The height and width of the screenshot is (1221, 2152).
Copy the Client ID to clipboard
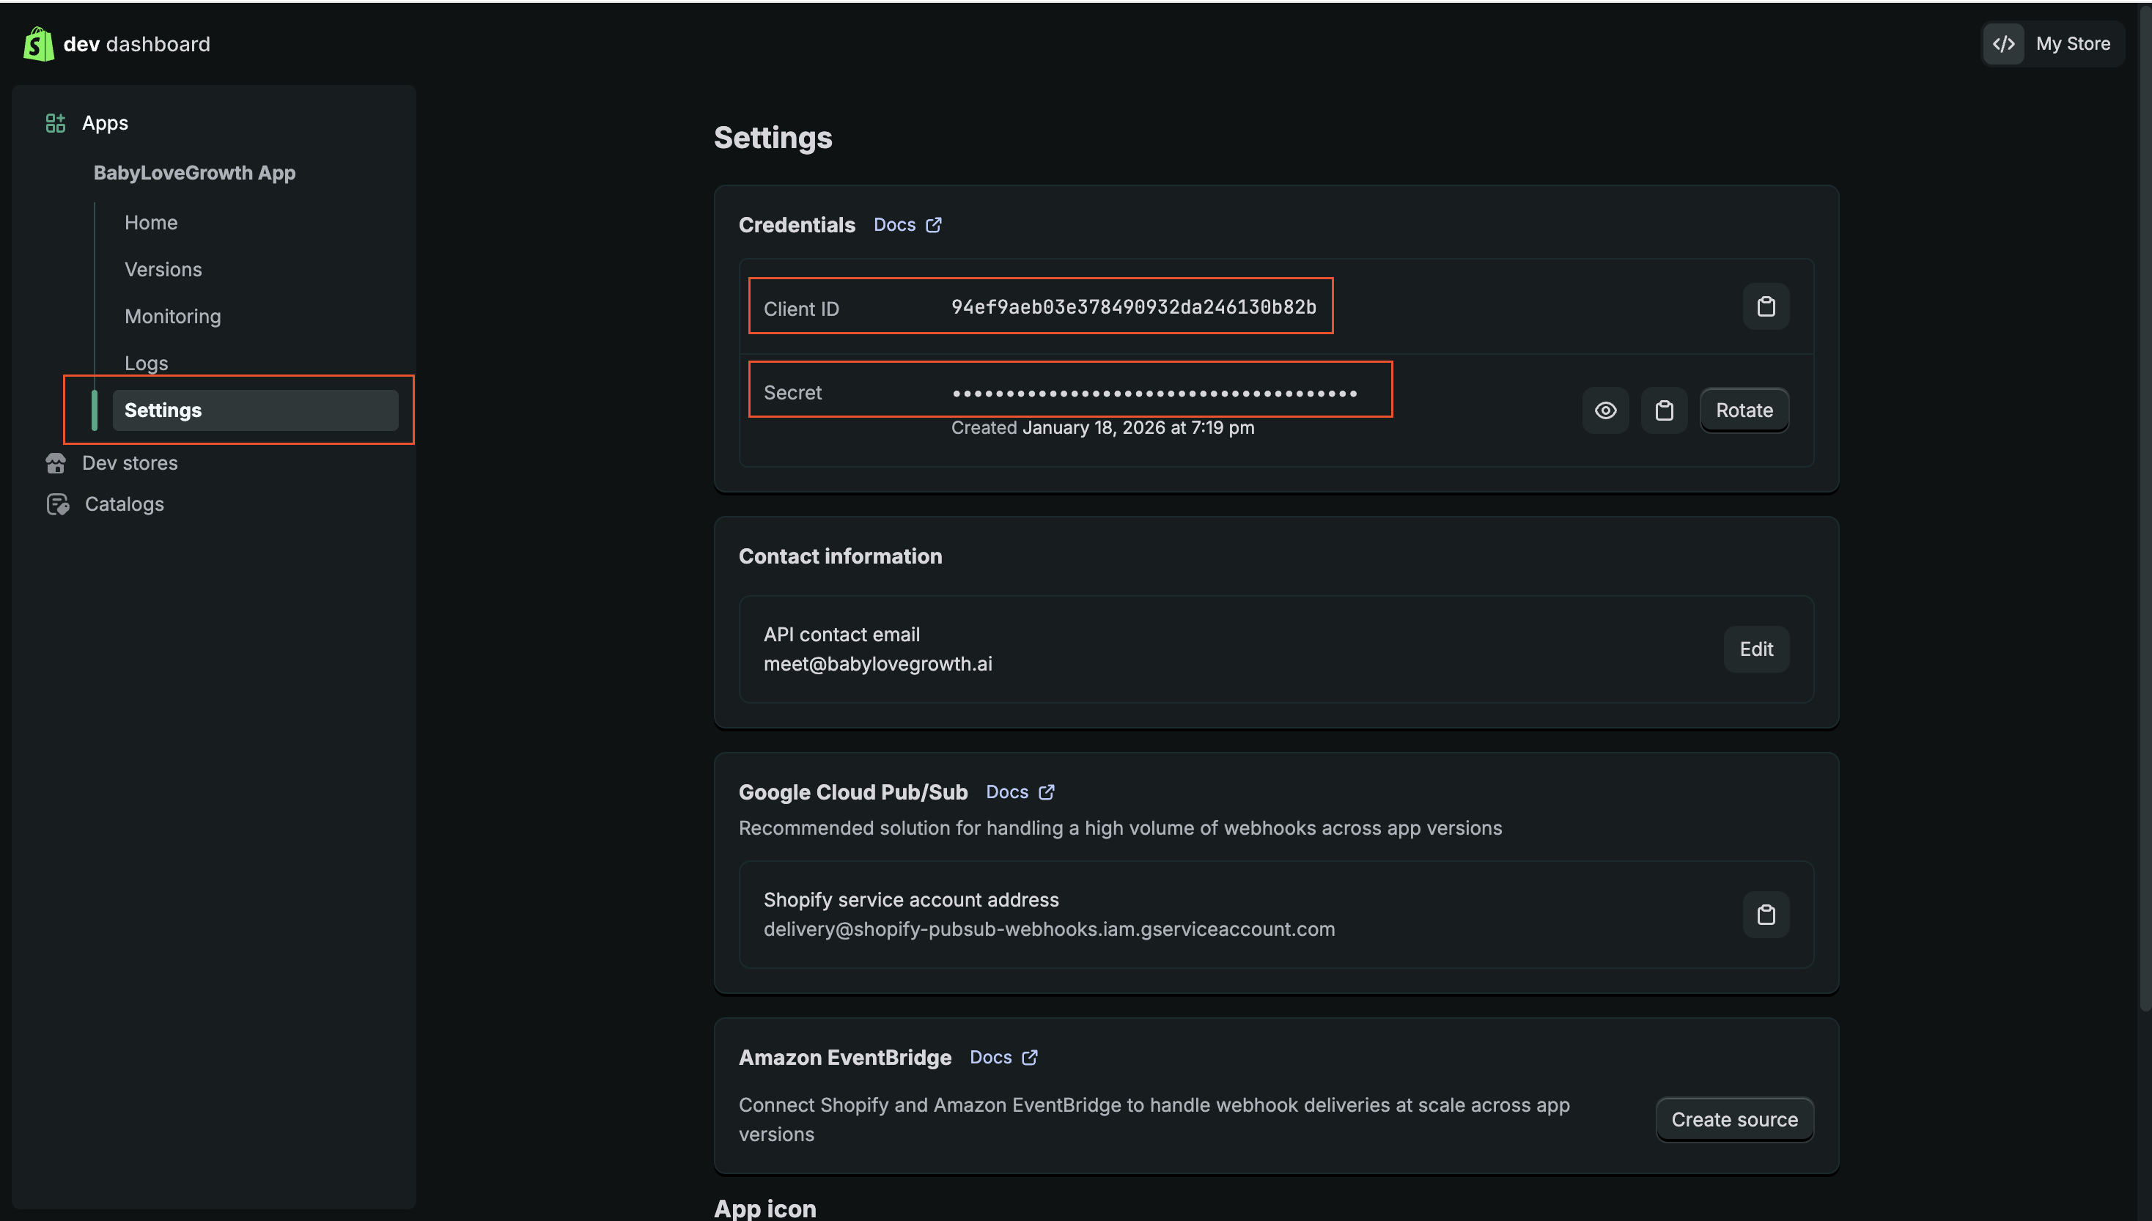click(x=1766, y=307)
